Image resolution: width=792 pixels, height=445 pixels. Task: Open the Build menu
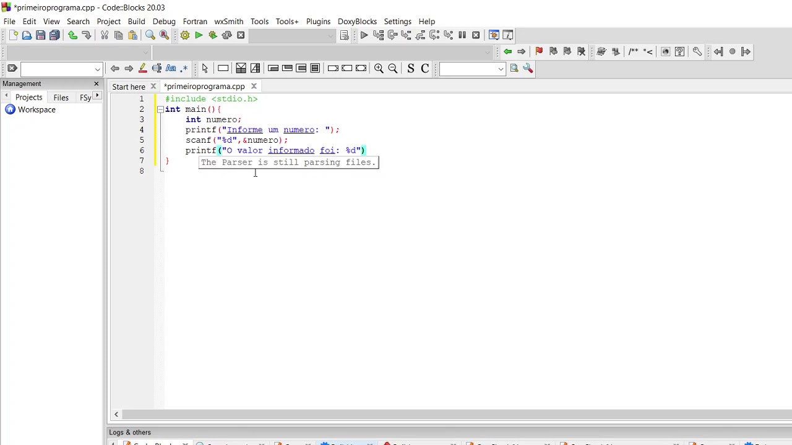point(136,21)
